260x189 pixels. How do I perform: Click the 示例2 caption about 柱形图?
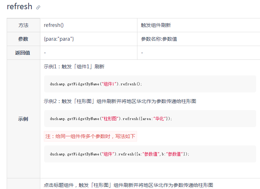point(120,101)
